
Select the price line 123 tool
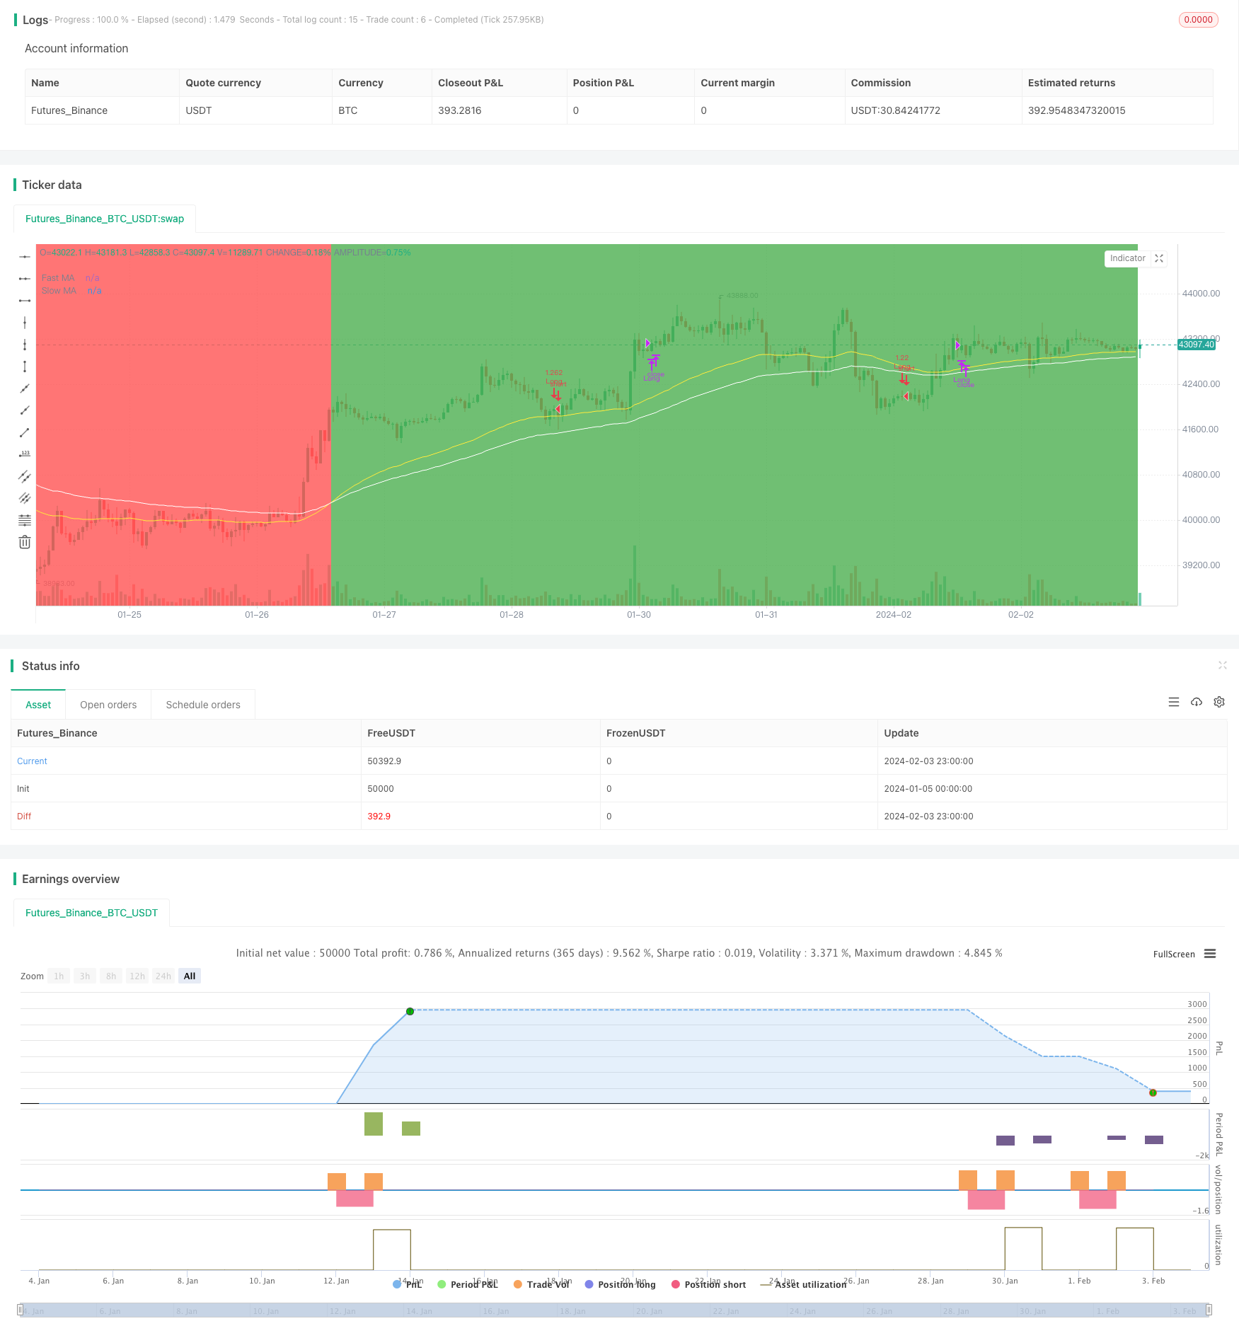point(25,454)
